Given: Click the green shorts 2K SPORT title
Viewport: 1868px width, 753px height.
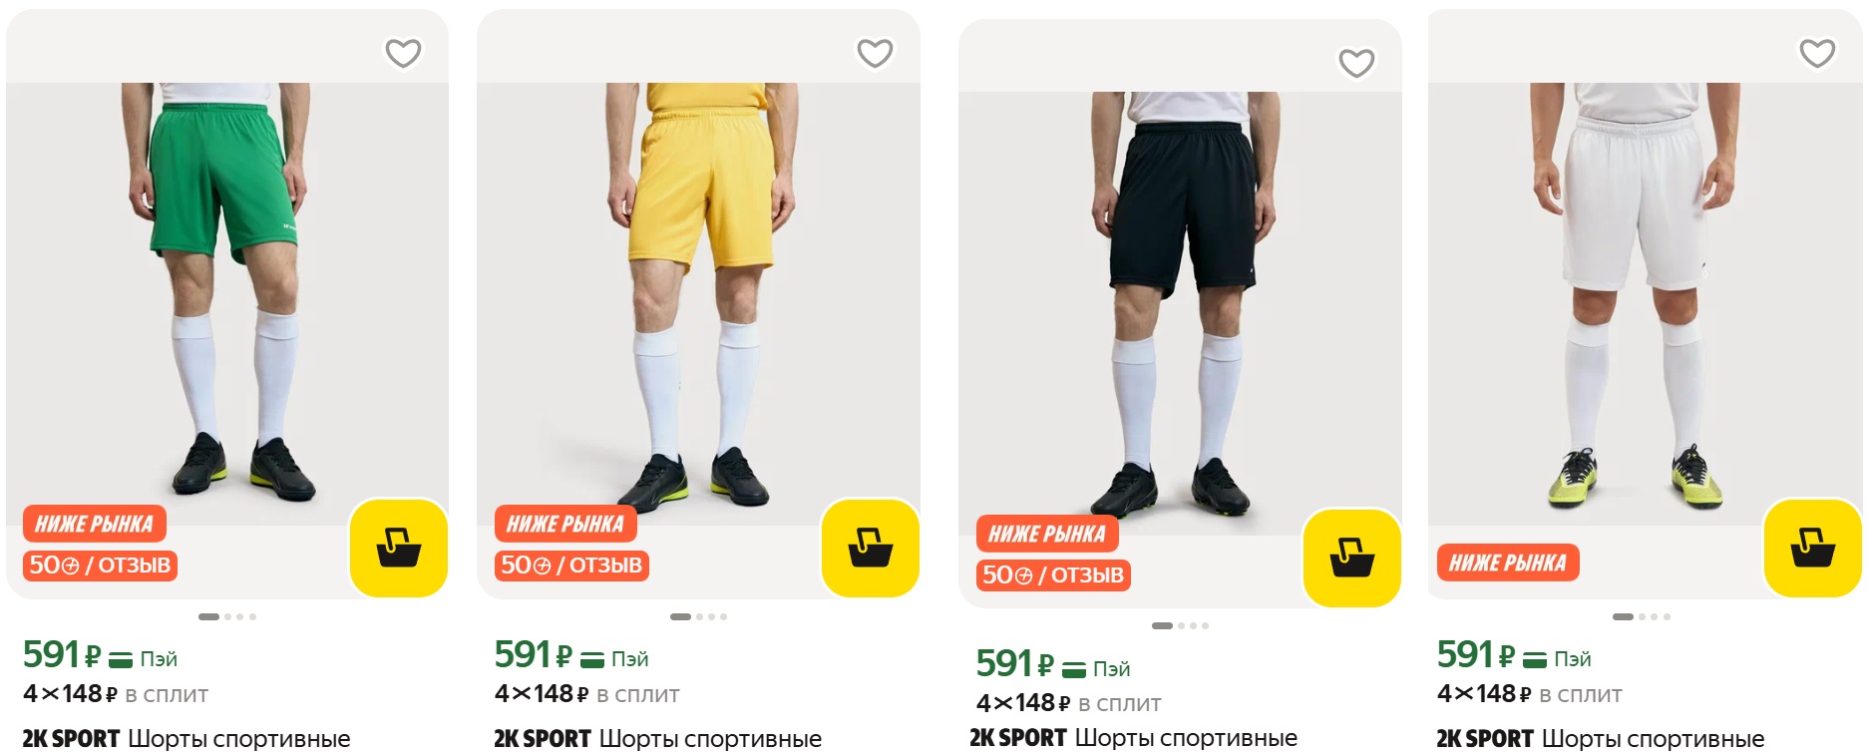Looking at the screenshot, I should tap(187, 739).
